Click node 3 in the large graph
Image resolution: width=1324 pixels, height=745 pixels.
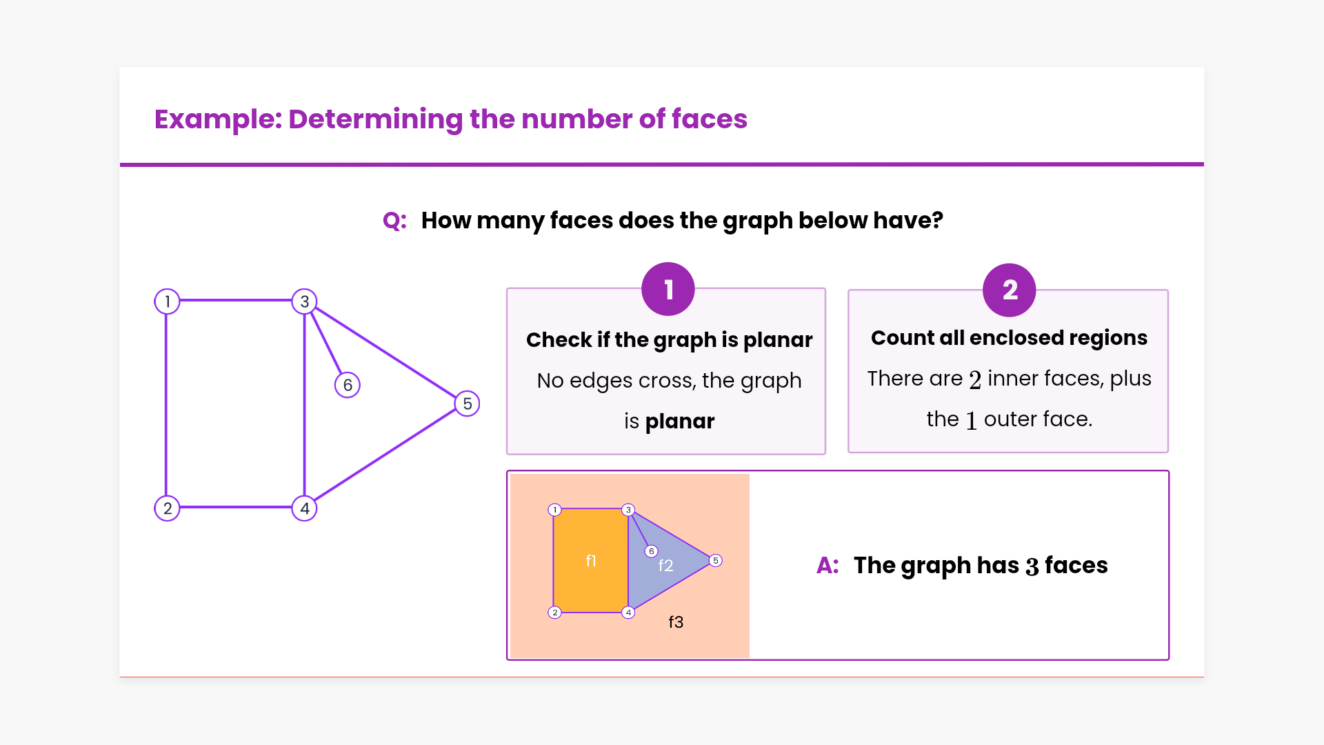(x=304, y=301)
